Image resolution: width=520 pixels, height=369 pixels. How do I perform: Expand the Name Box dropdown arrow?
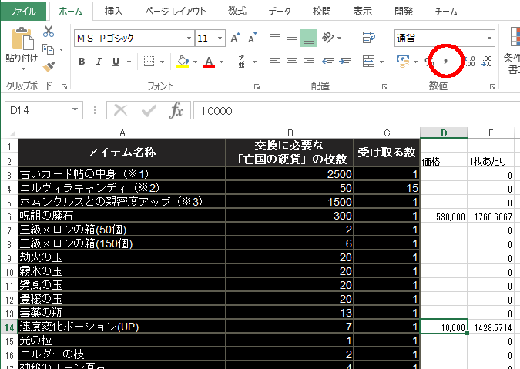coord(75,110)
